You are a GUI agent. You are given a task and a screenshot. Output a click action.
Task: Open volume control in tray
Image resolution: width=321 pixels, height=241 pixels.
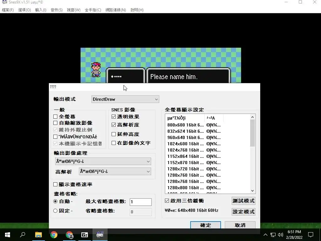[281, 235]
